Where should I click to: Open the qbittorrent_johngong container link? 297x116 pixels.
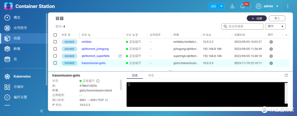coord(95,49)
